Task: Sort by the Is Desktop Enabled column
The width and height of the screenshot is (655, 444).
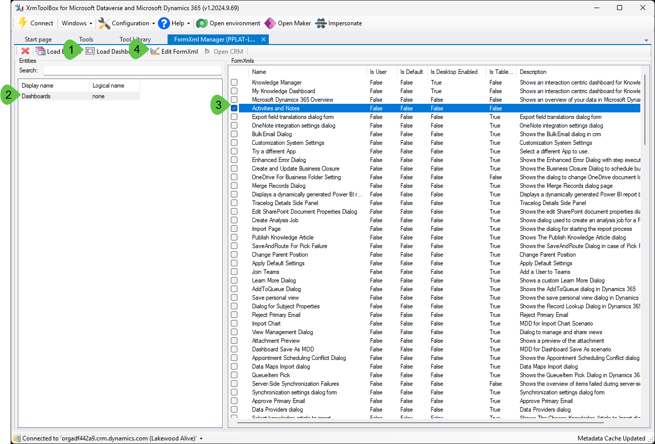Action: tap(457, 72)
